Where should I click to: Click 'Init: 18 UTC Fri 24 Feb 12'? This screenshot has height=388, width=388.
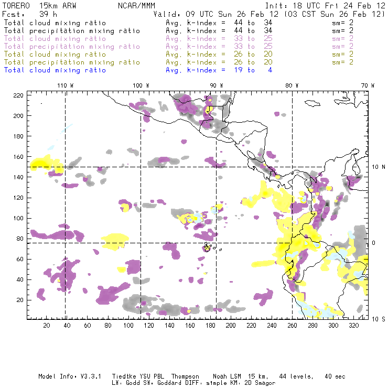325,6
